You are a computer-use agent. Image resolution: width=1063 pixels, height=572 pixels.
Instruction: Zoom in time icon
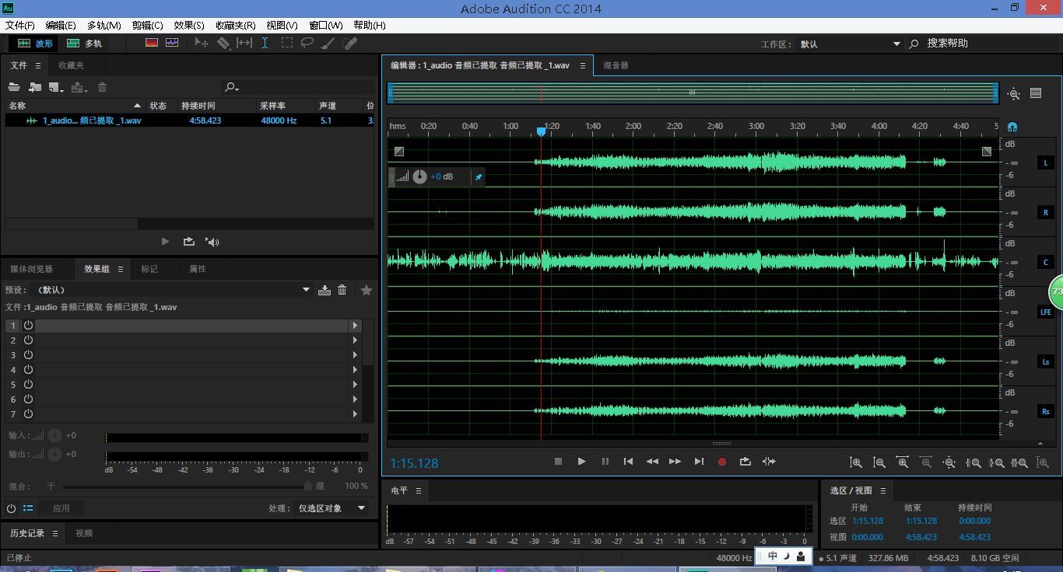[903, 462]
